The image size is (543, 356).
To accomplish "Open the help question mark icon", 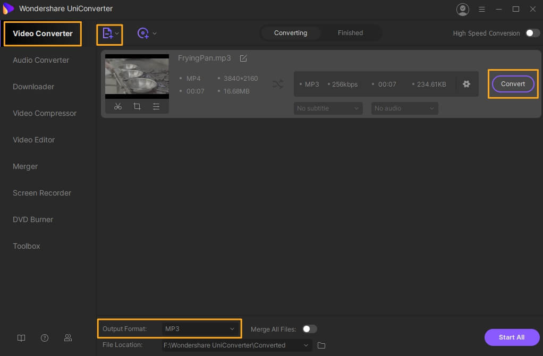I will coord(45,338).
